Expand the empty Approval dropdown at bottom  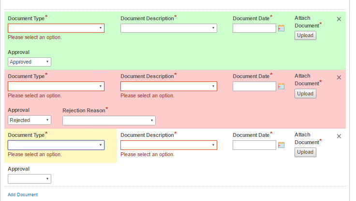pos(30,179)
